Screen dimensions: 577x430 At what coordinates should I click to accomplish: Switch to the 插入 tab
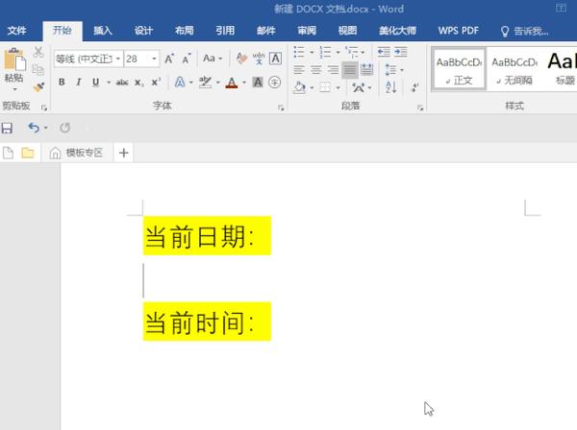102,31
